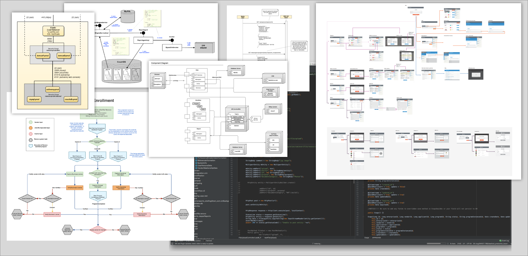Collapse created_dt annotation fold in Evaps
The image size is (528, 256).
pos(363,185)
